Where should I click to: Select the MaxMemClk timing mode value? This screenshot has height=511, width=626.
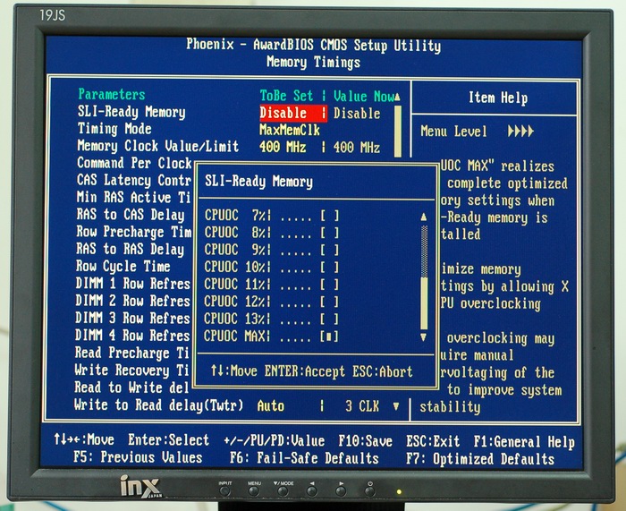point(290,130)
